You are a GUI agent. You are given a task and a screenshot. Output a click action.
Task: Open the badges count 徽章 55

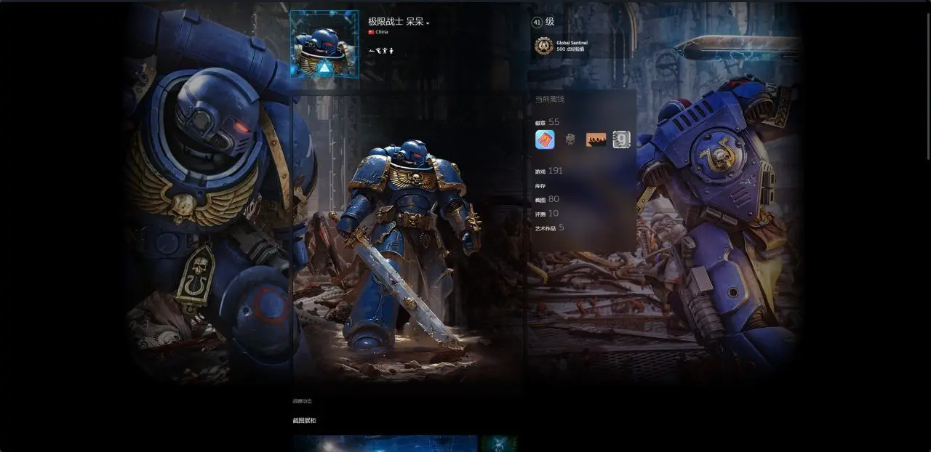[548, 122]
